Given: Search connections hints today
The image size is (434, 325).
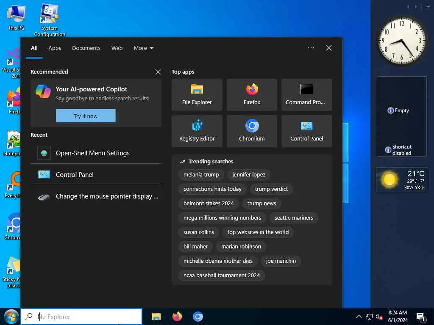Looking at the screenshot, I should 212,189.
